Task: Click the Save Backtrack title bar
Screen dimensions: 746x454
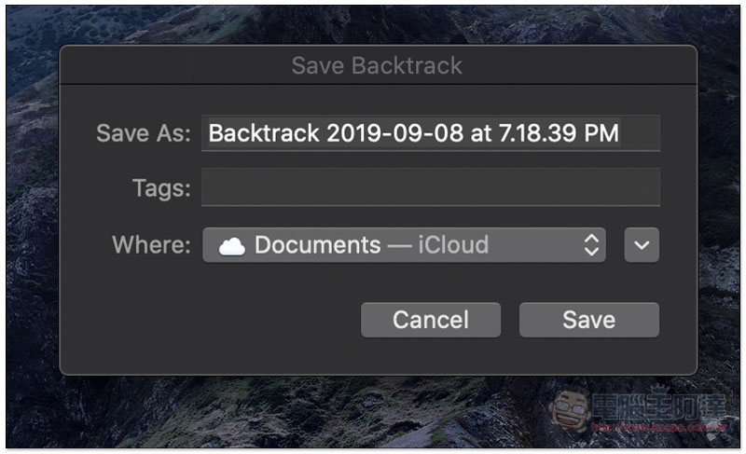Action: tap(379, 65)
